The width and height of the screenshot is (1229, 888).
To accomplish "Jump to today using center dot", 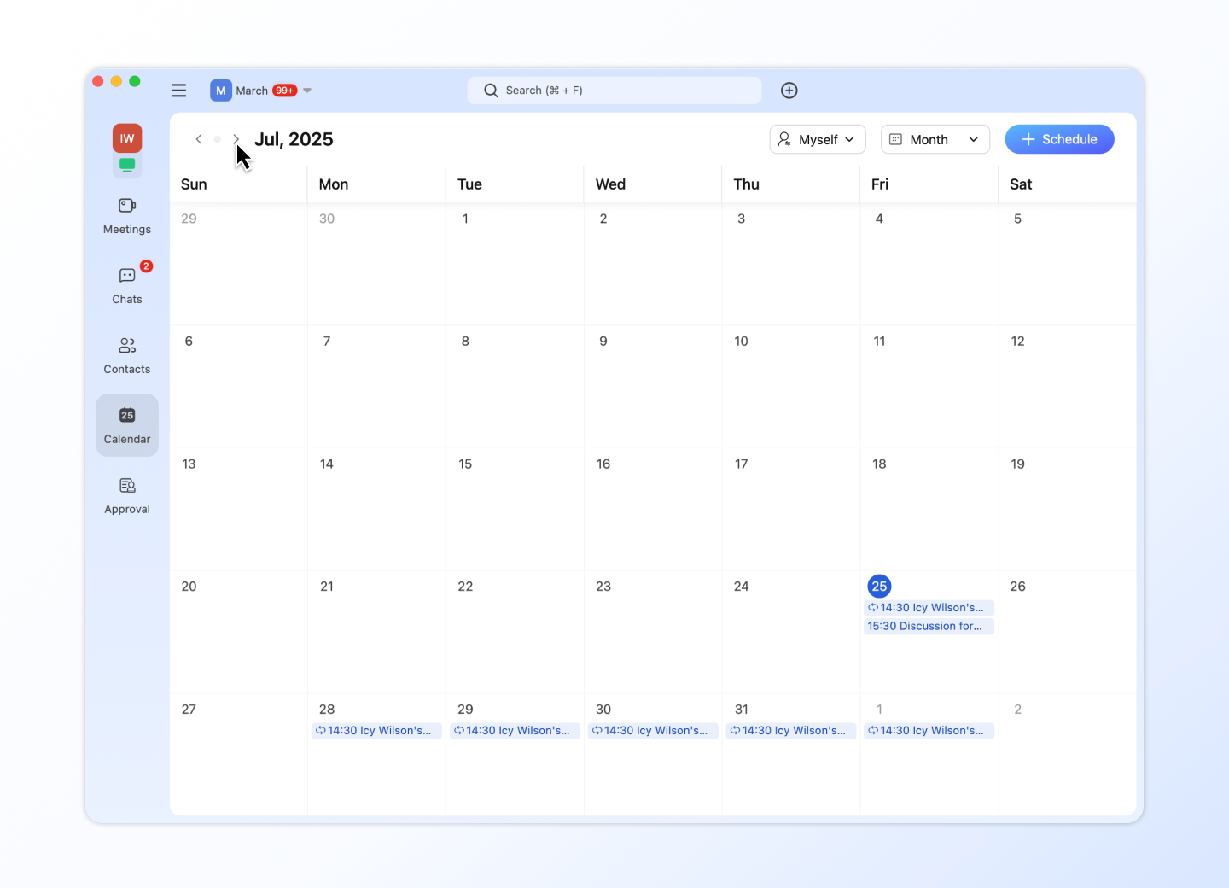I will 218,139.
